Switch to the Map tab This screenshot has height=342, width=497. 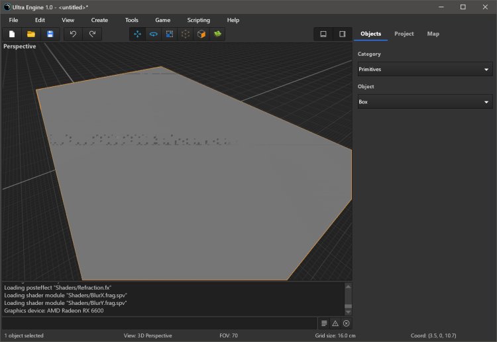(433, 34)
